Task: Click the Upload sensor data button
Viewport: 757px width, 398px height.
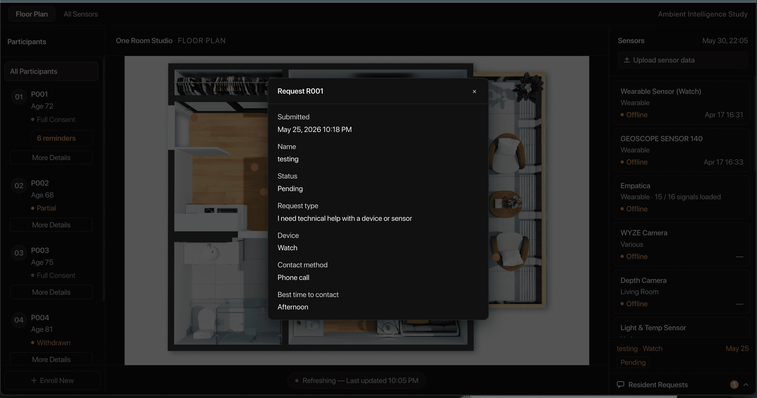Action: [683, 60]
